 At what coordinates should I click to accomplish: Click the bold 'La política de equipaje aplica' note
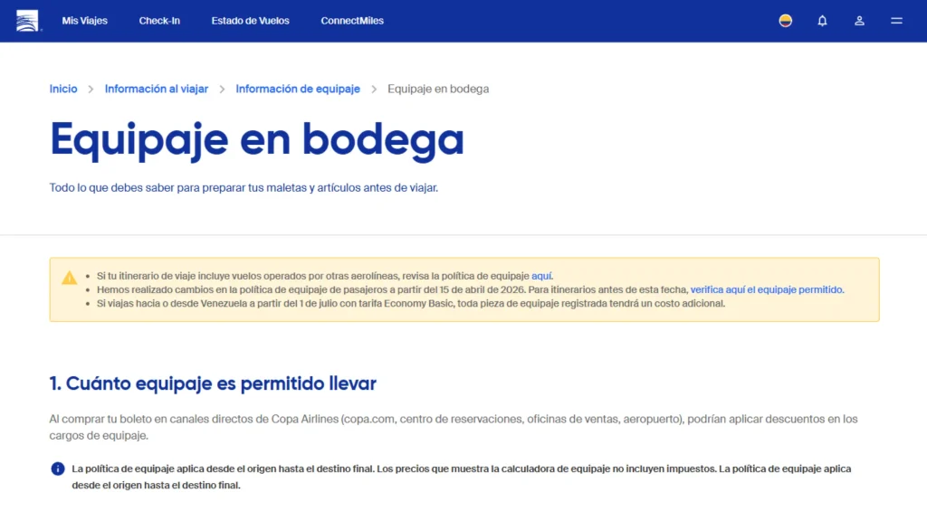tap(462, 477)
